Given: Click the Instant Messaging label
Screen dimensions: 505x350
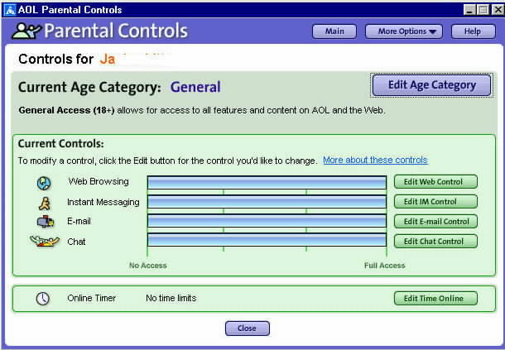Looking at the screenshot, I should 103,202.
